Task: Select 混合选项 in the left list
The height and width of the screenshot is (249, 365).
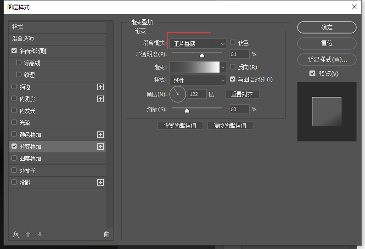Action: [57, 39]
